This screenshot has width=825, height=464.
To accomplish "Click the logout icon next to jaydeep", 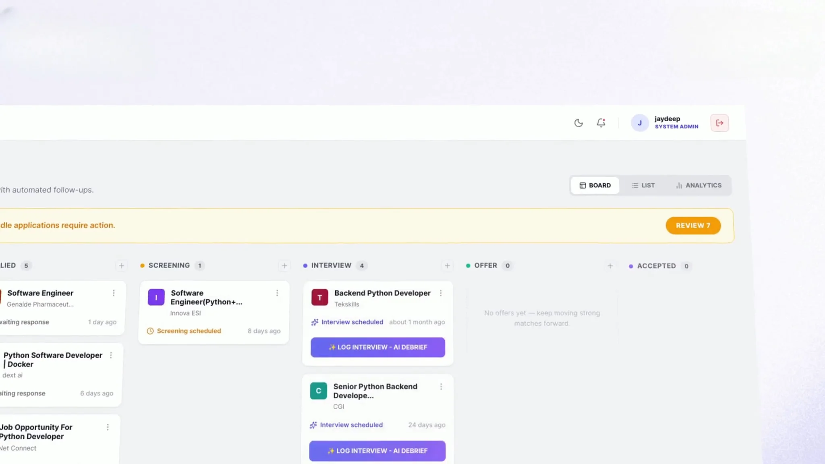I will click(719, 123).
